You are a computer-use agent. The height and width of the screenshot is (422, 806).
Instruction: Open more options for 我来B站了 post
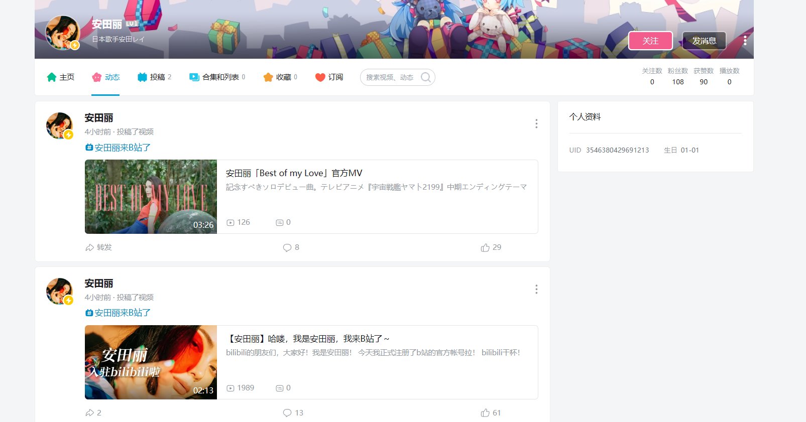tap(536, 289)
